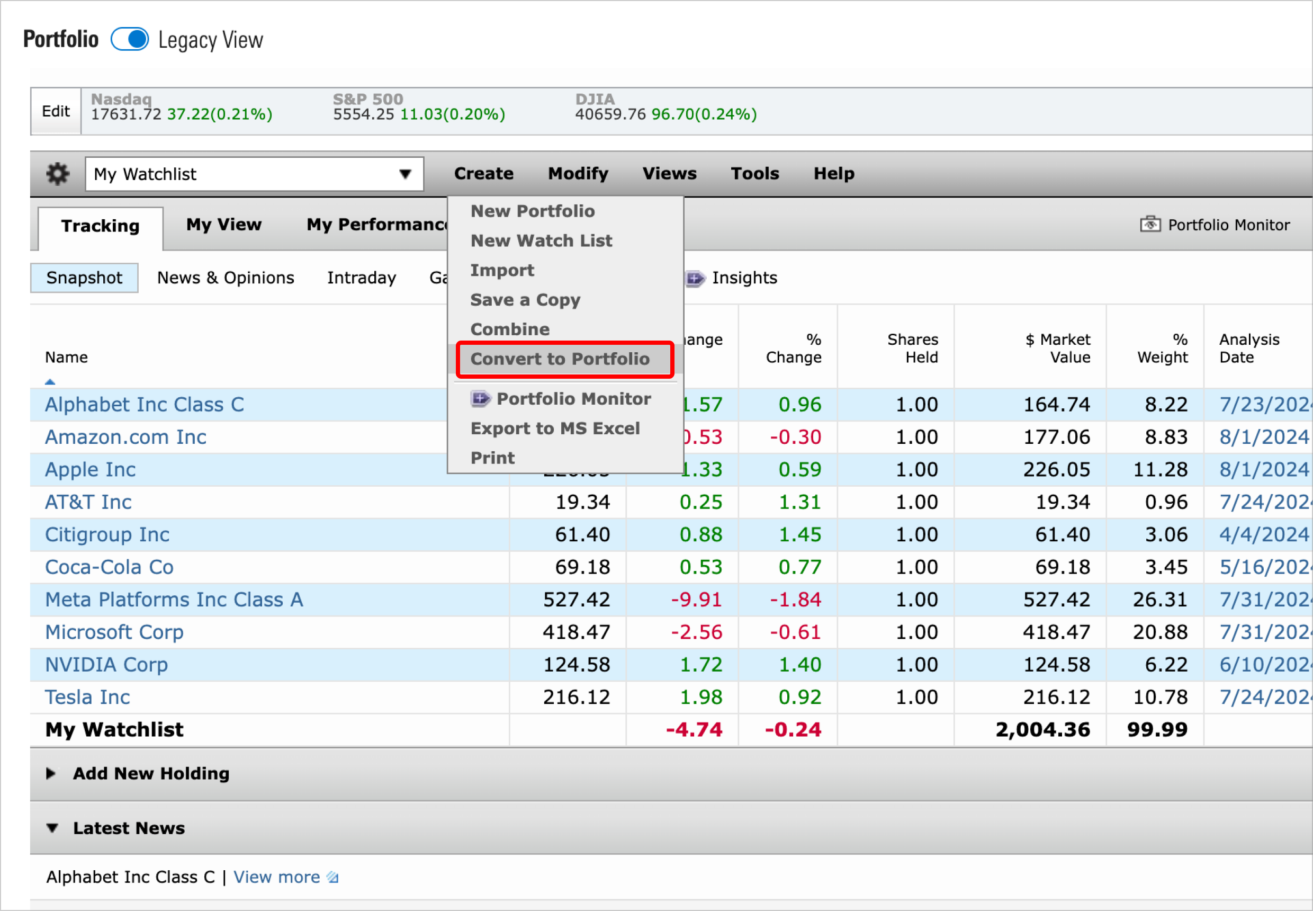The width and height of the screenshot is (1313, 911).
Task: Open Meta Platforms Inc Class A link
Action: tap(174, 600)
